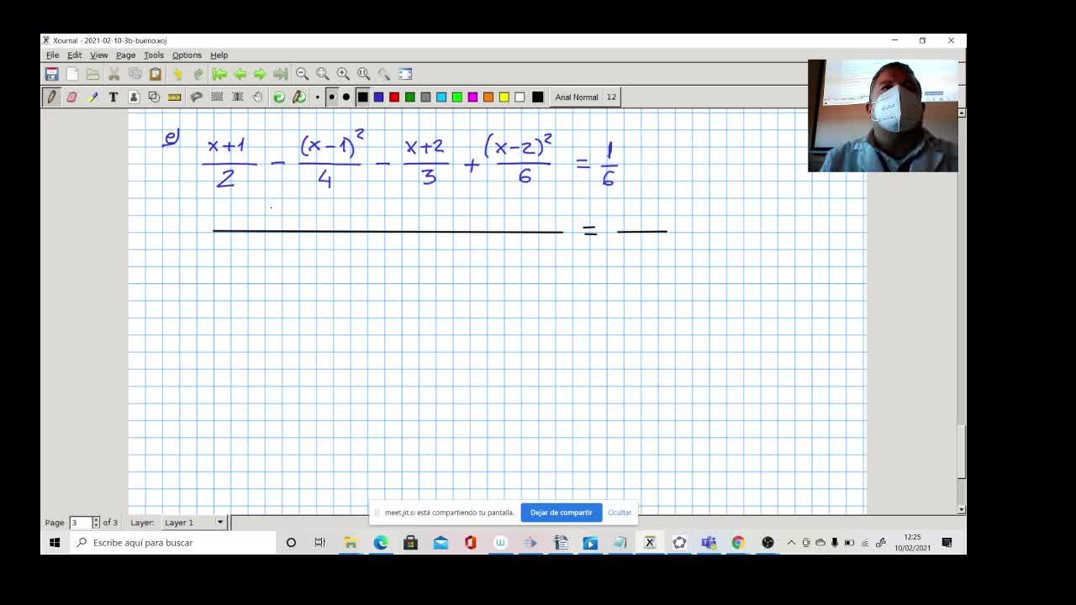1076x605 pixels.
Task: Toggle fullscreen mode
Action: pos(405,74)
